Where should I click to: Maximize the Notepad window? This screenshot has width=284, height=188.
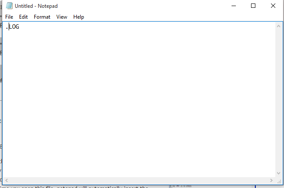click(253, 6)
